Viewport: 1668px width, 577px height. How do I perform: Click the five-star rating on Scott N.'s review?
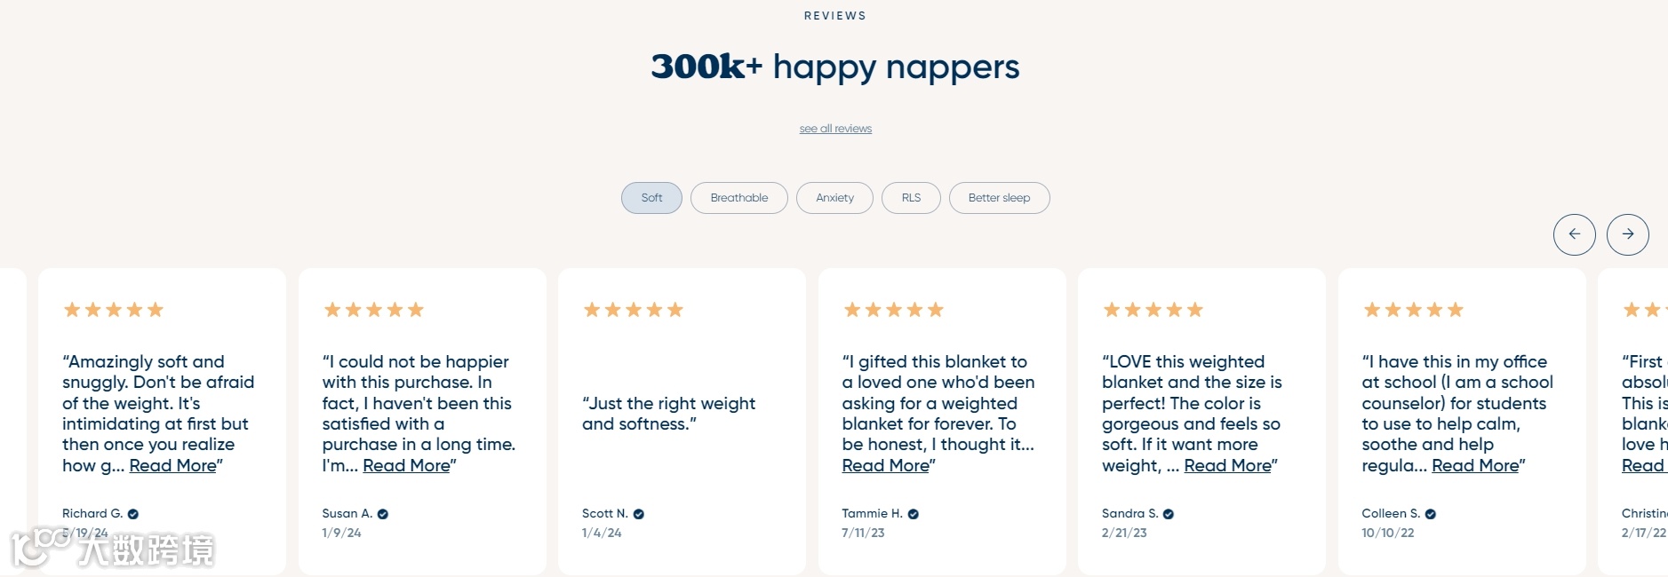point(633,310)
